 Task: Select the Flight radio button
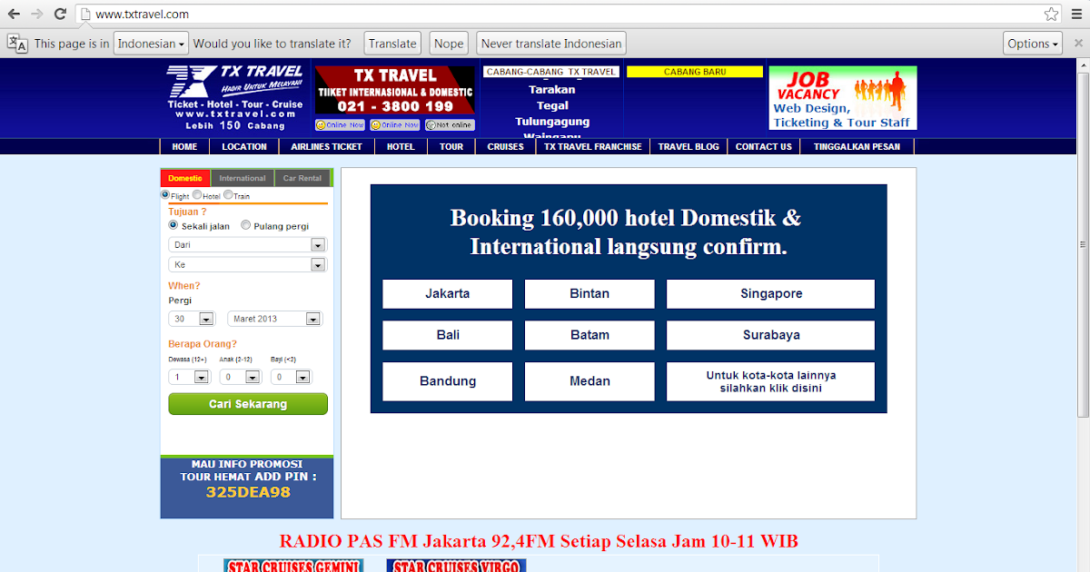point(165,195)
